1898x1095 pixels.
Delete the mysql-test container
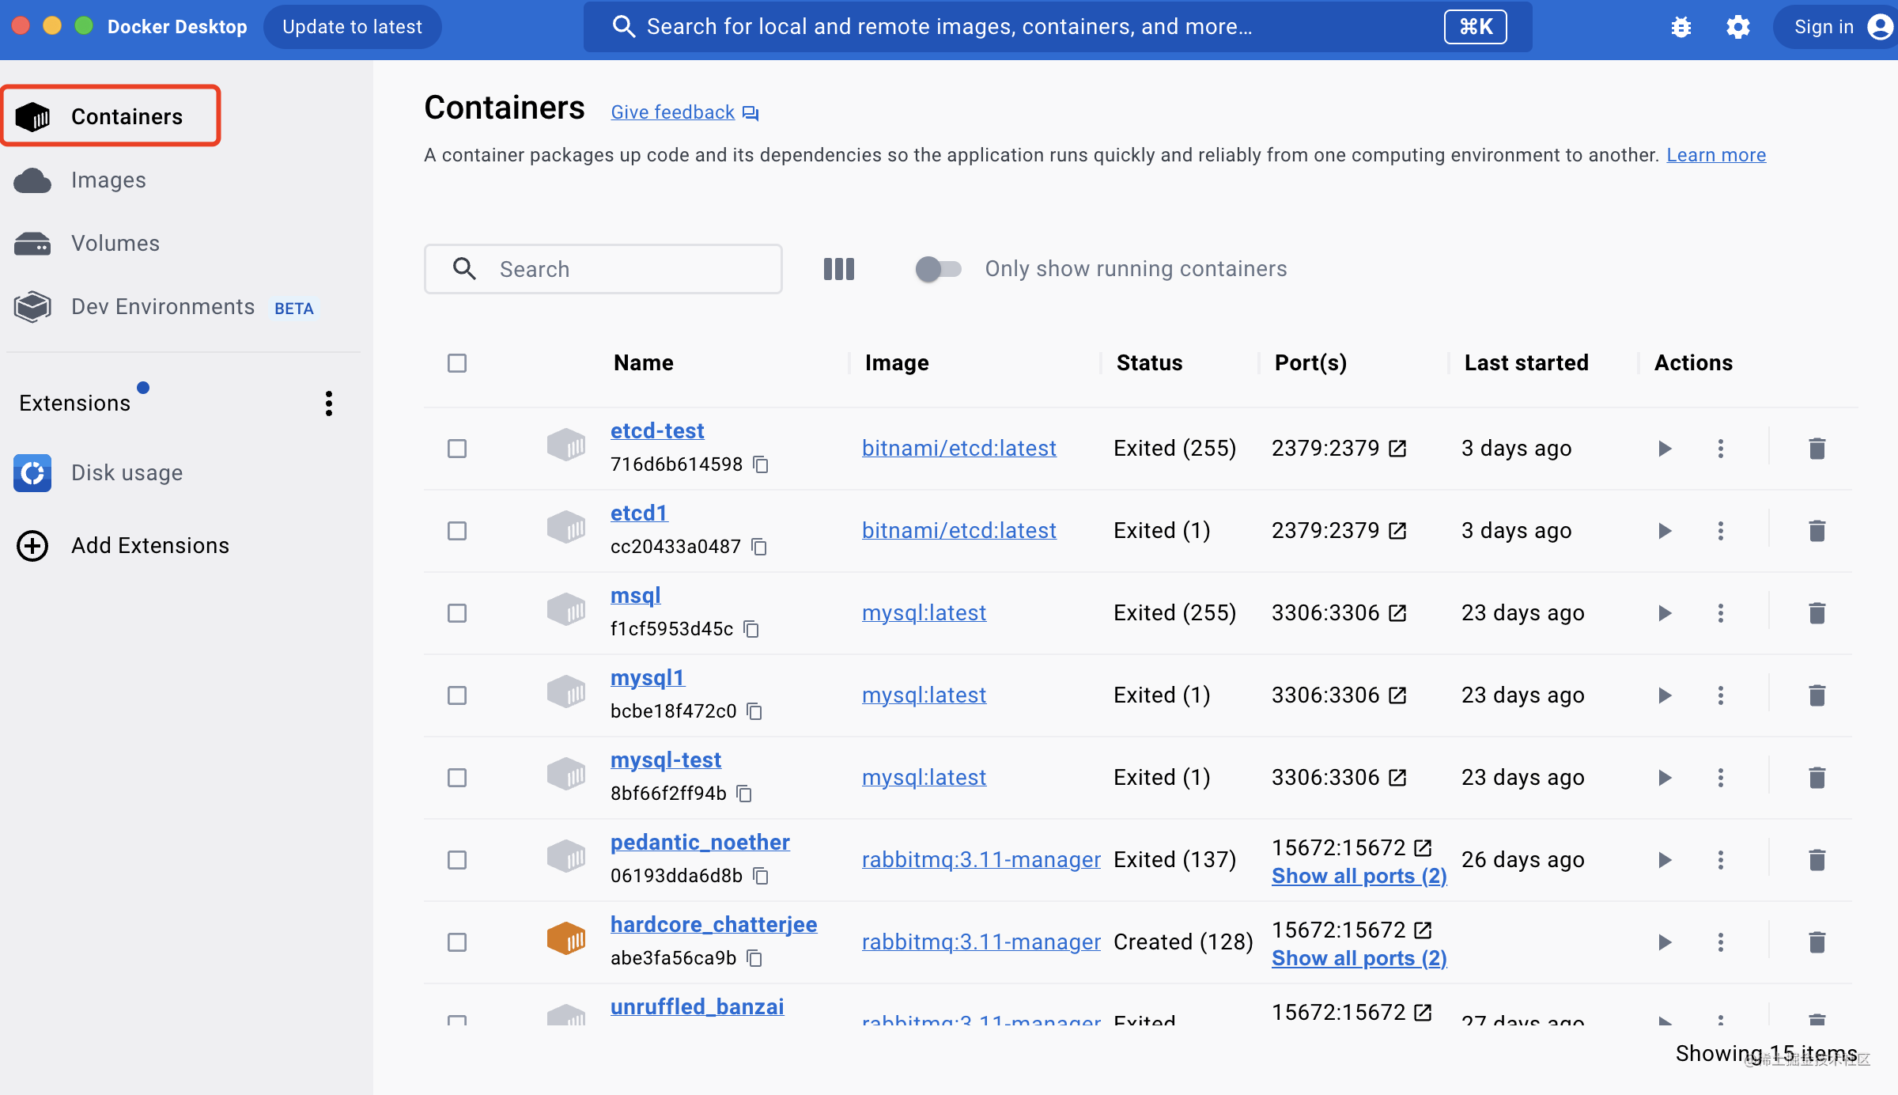[1817, 778]
